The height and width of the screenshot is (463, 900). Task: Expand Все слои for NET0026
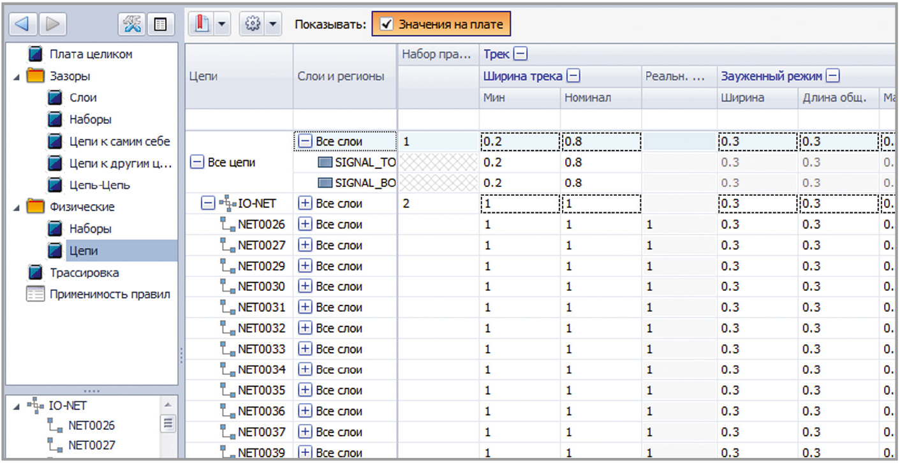(306, 224)
